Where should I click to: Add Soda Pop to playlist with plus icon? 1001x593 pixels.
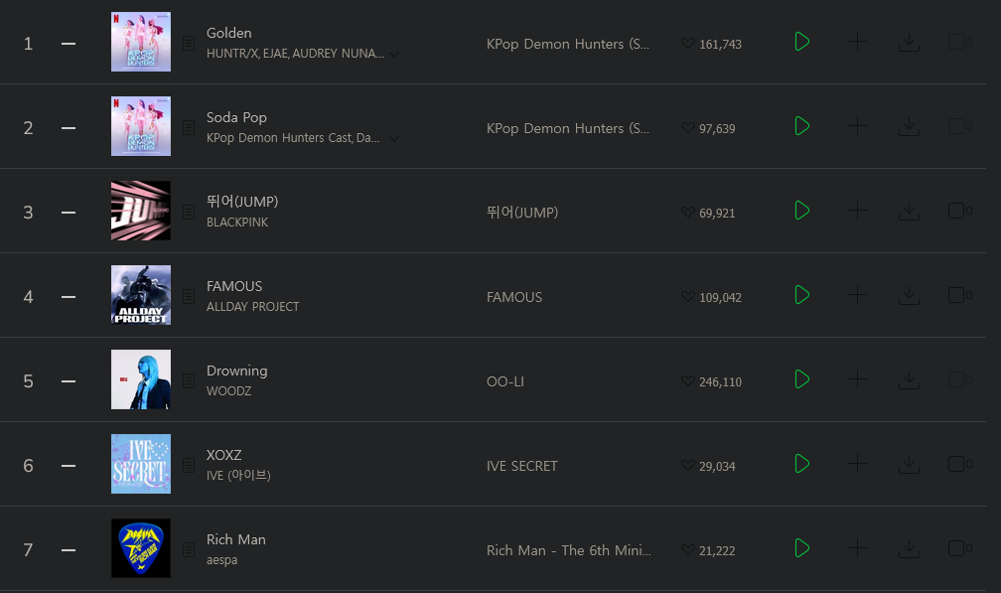click(x=857, y=126)
